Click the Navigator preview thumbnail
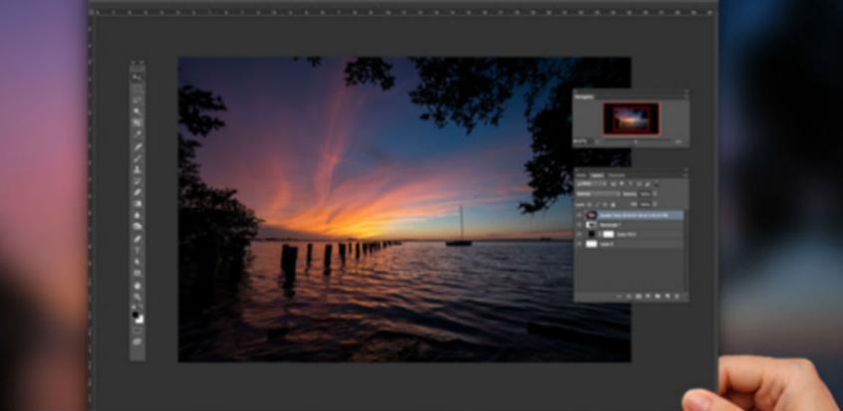Image resolution: width=843 pixels, height=411 pixels. click(x=630, y=118)
